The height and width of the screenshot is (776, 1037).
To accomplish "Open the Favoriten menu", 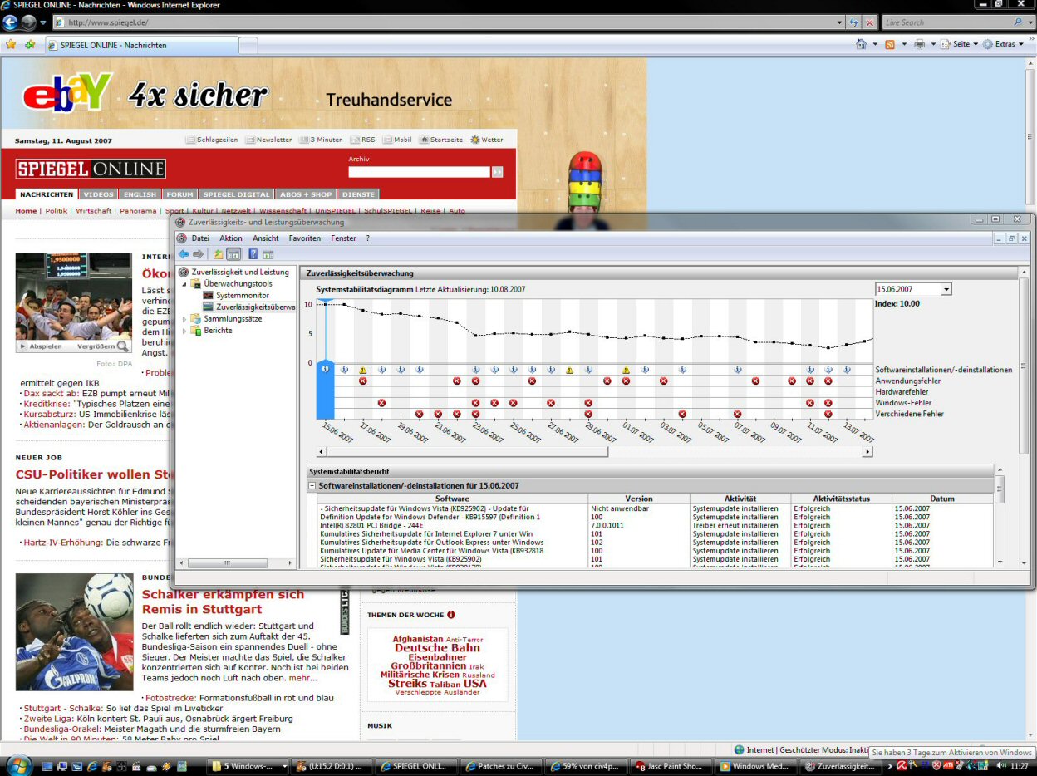I will [305, 238].
